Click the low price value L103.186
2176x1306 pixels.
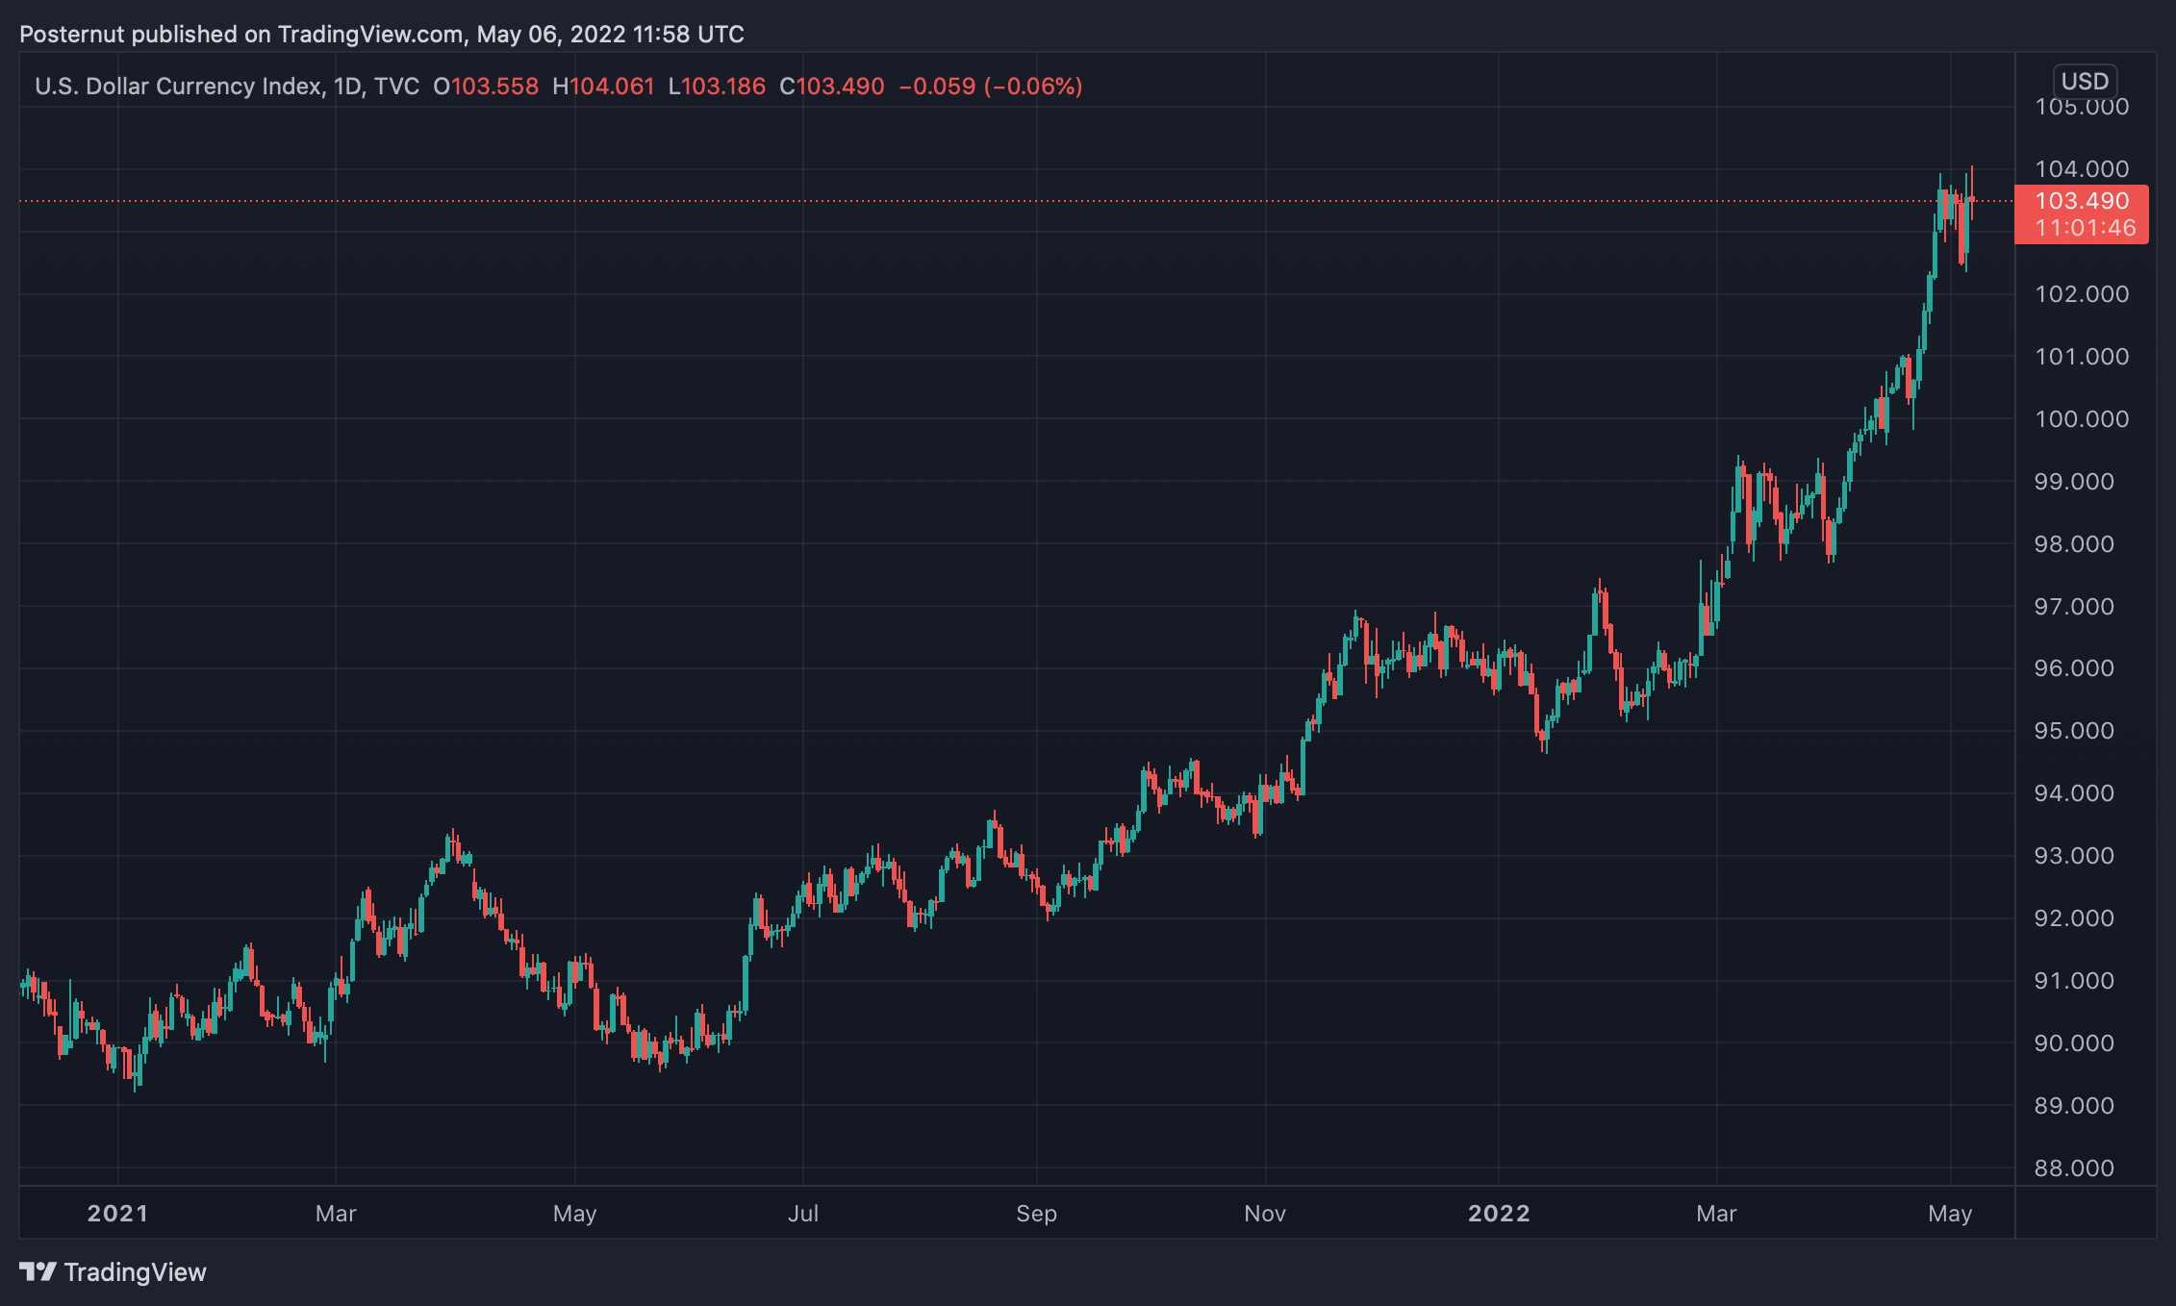coord(717,87)
